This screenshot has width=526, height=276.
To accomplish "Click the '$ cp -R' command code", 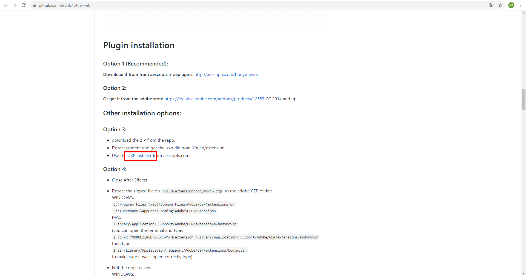I will pos(216,237).
